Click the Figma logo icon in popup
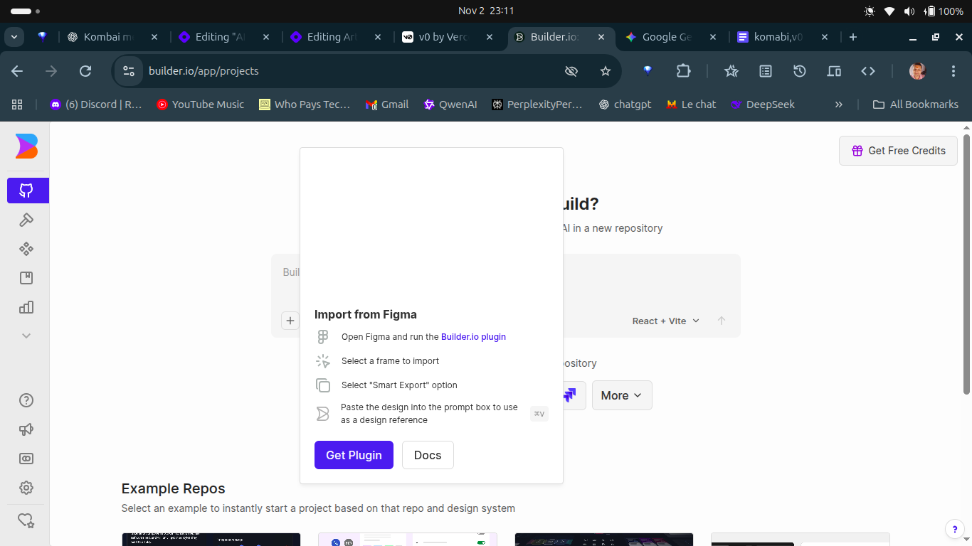The height and width of the screenshot is (546, 972). click(x=323, y=337)
